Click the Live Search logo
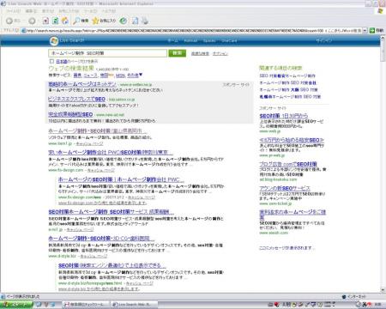386x309 pixels. click(67, 41)
